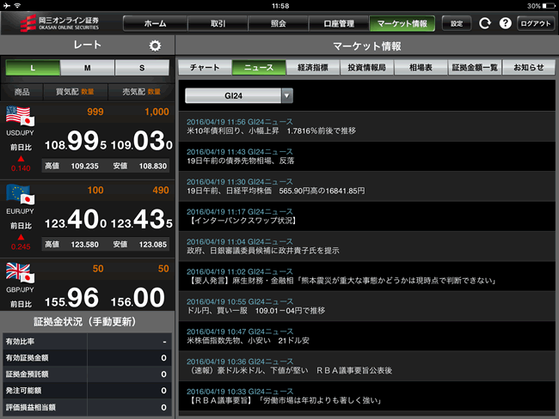
Task: Click the Okasan Online Securities logo
Action: 59,23
